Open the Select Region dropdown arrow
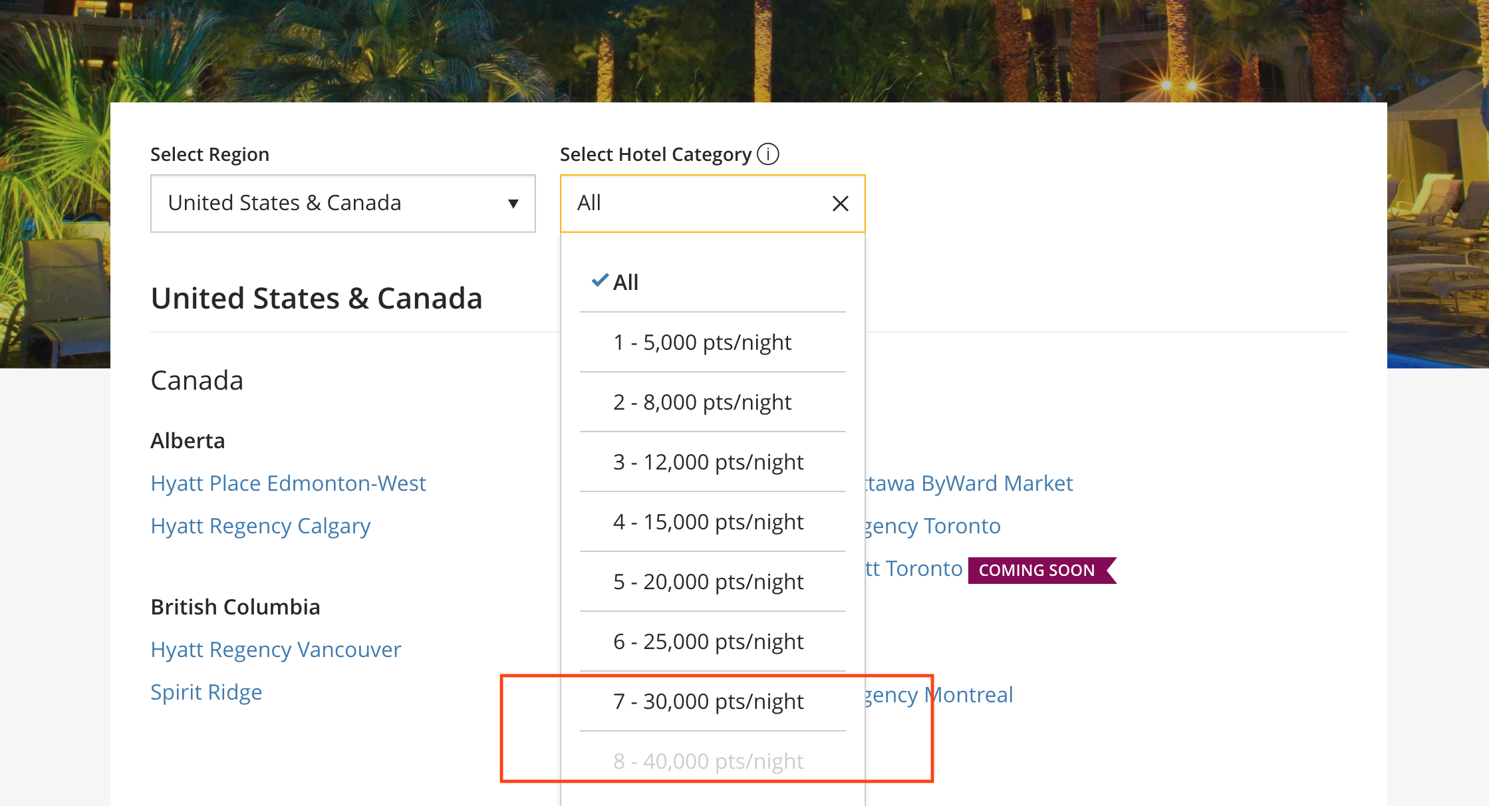The image size is (1489, 806). point(513,203)
